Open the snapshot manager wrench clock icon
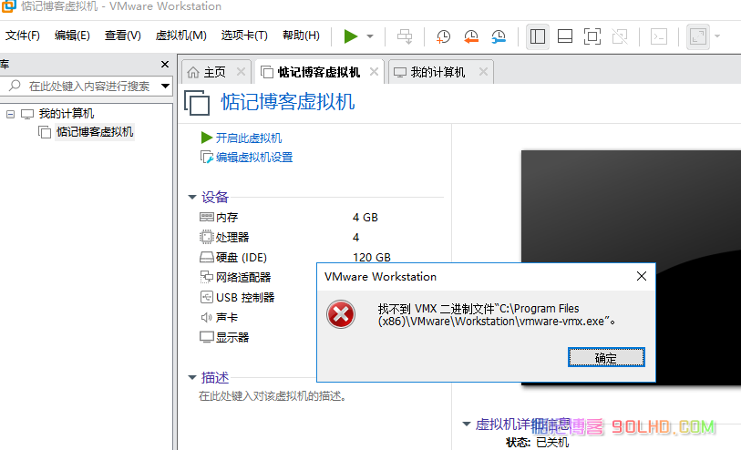 [498, 36]
